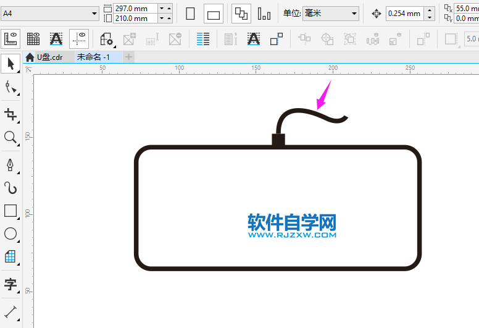
Task: Open the A4 page size dropdown
Action: tap(49, 13)
